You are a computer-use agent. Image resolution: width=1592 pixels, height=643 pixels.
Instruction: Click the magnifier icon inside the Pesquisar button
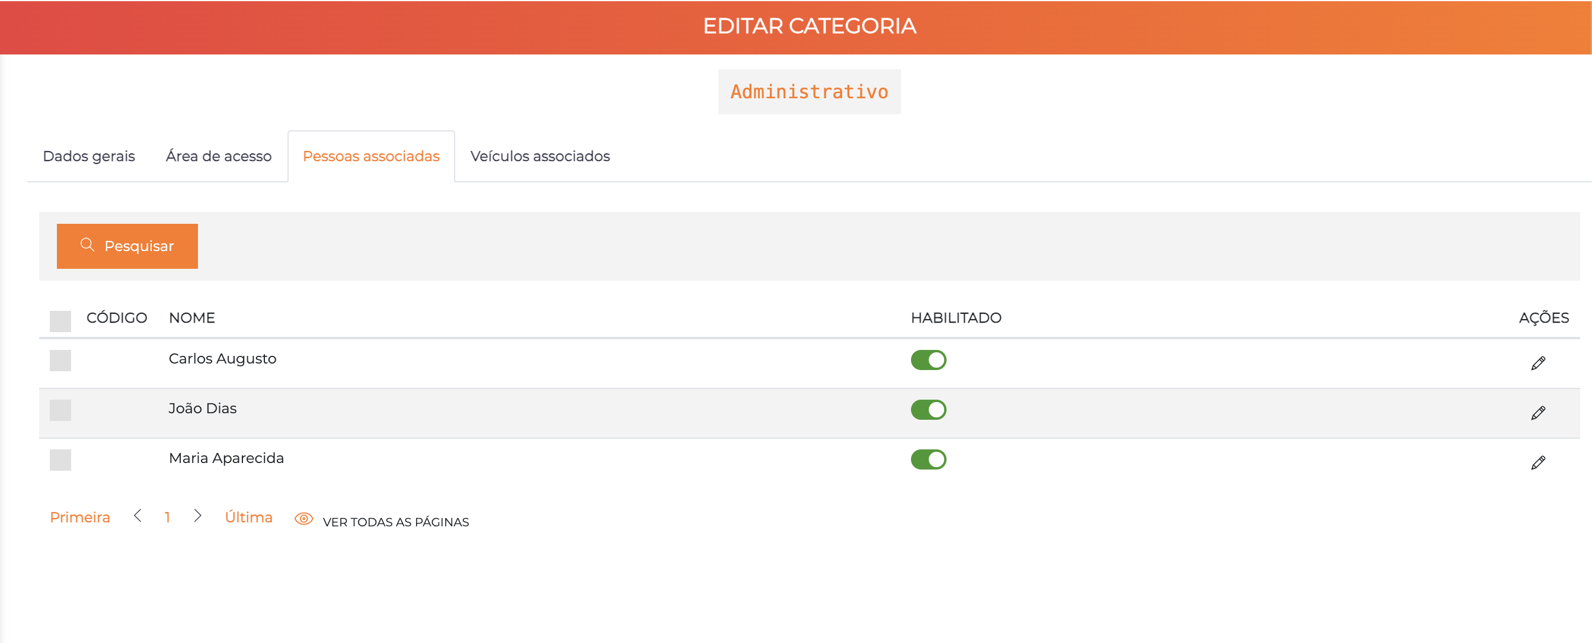tap(87, 245)
